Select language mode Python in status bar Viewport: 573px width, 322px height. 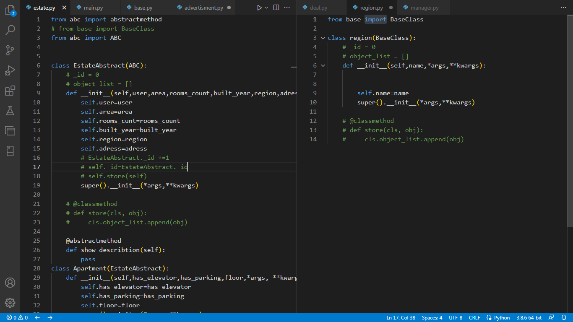point(498,317)
